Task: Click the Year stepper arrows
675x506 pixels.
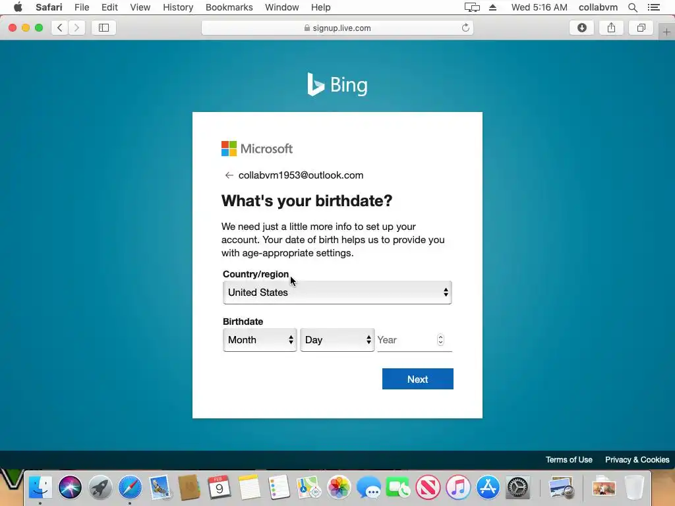Action: coord(440,340)
